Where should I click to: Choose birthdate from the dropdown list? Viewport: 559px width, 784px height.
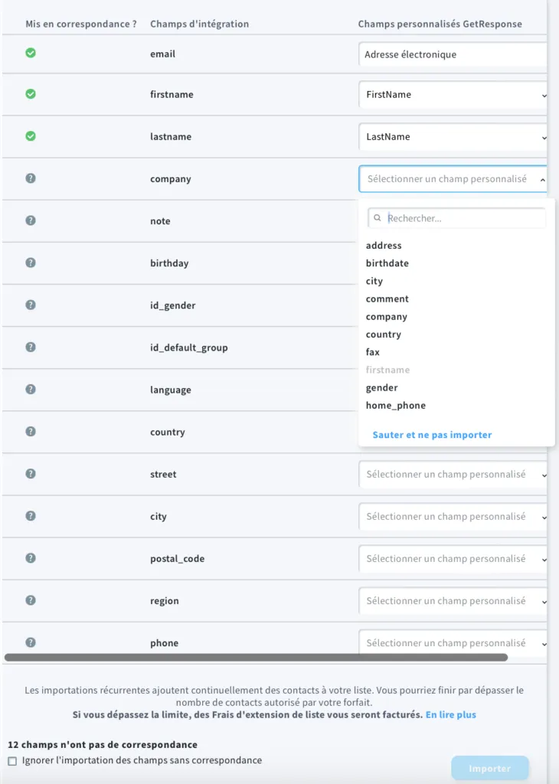387,263
